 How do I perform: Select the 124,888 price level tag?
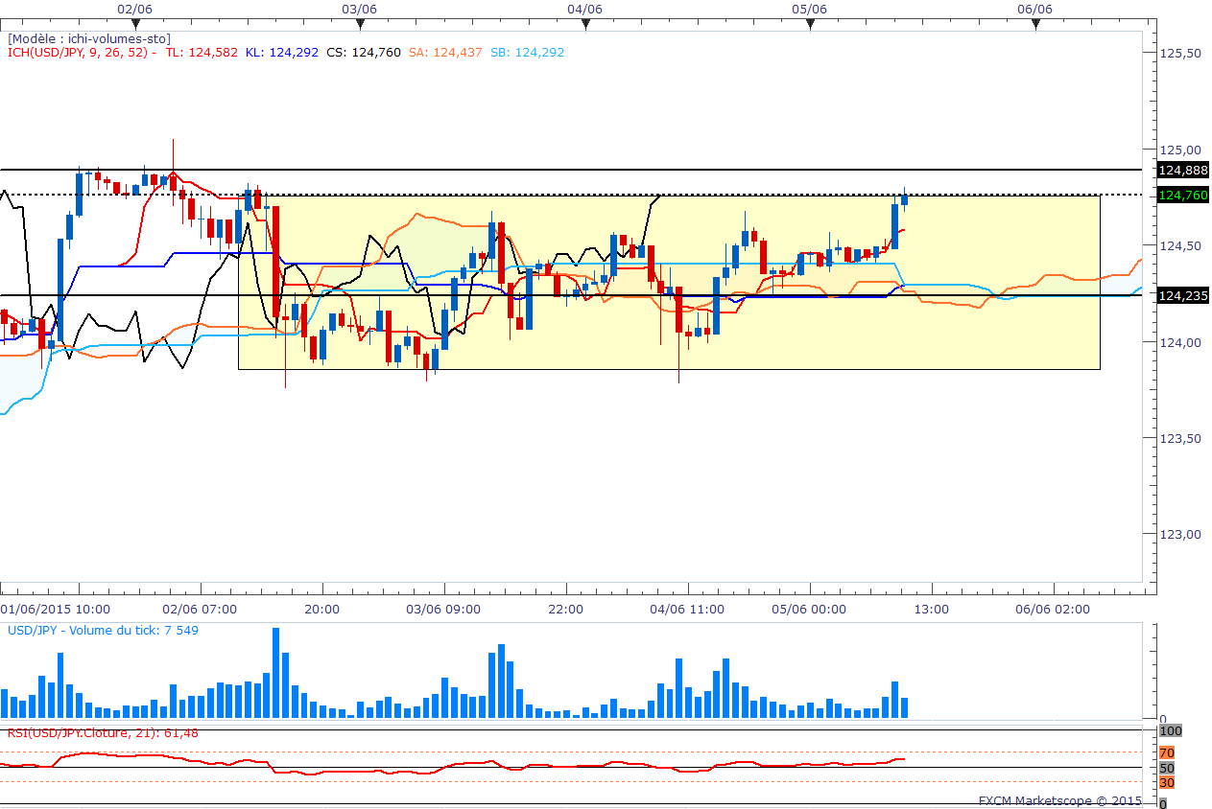coord(1182,171)
